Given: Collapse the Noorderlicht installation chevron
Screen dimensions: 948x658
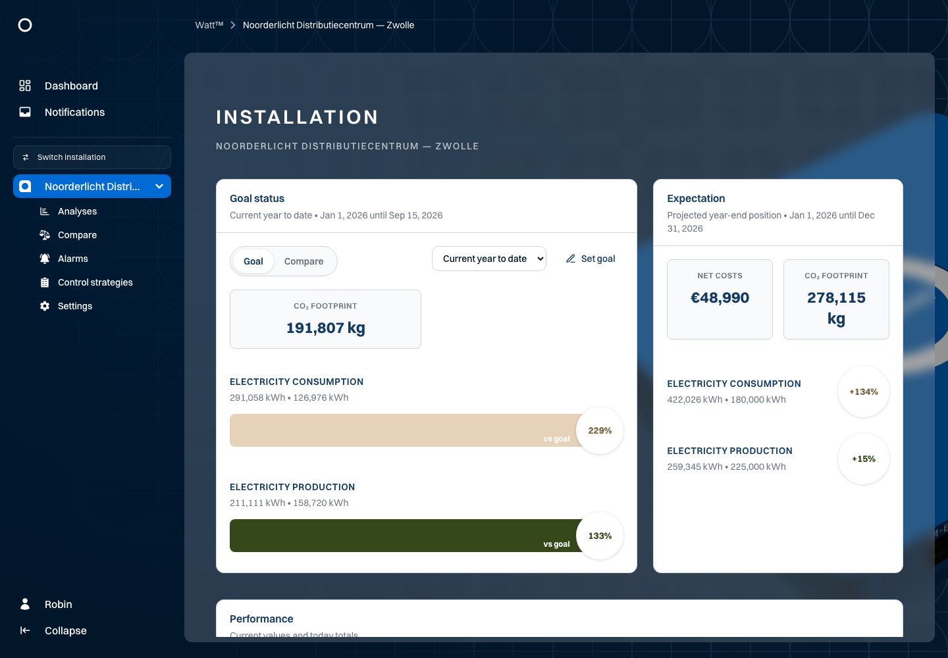Looking at the screenshot, I should [x=159, y=186].
